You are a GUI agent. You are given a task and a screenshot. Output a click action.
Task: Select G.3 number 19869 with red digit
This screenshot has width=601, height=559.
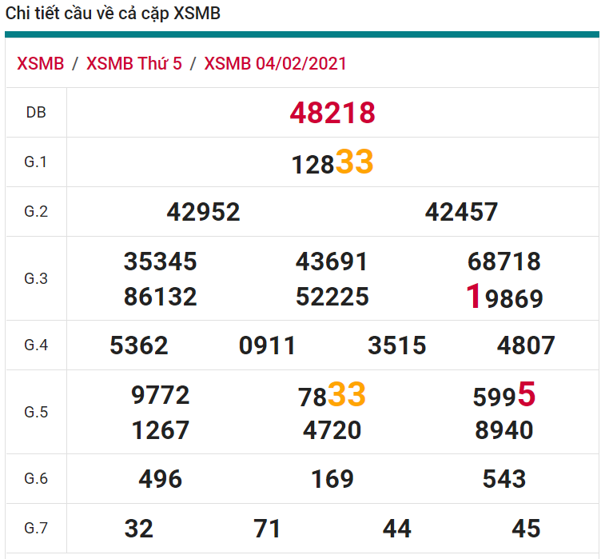pyautogui.click(x=504, y=297)
